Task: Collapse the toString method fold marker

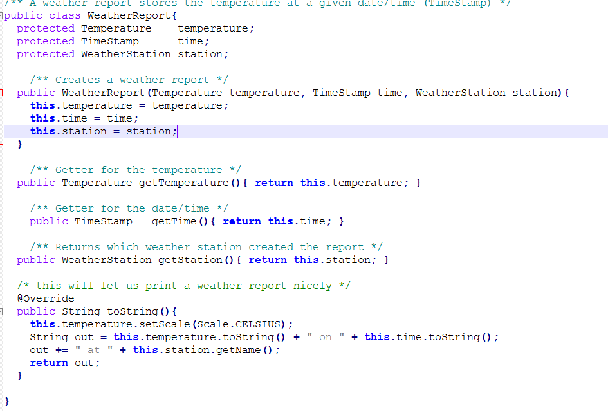Action: click(3, 311)
